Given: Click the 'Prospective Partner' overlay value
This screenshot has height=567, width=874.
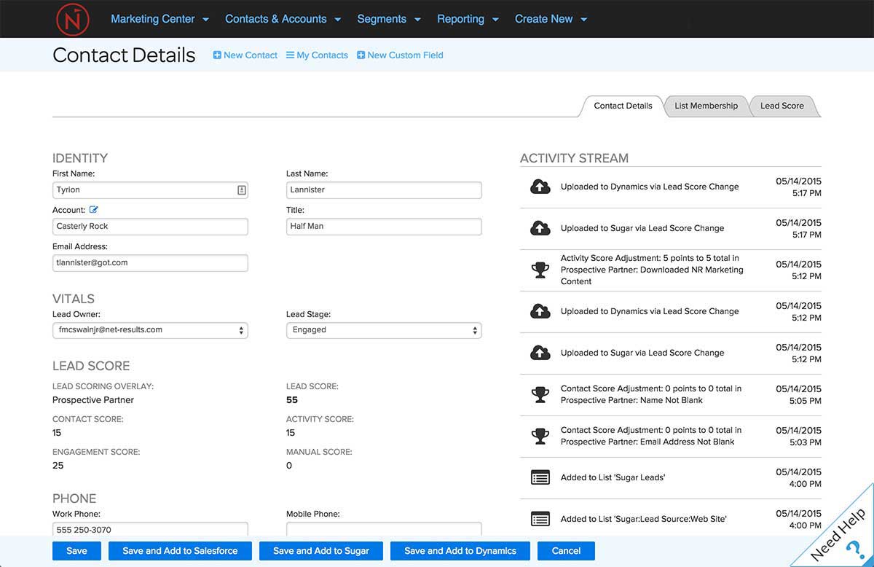Looking at the screenshot, I should pyautogui.click(x=93, y=400).
